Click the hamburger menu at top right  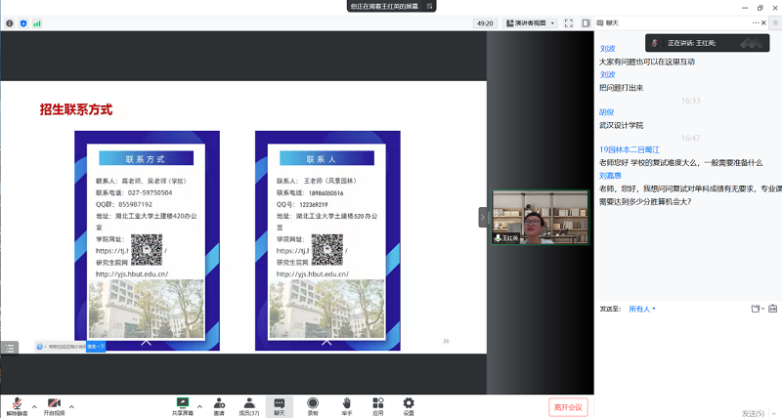click(775, 22)
